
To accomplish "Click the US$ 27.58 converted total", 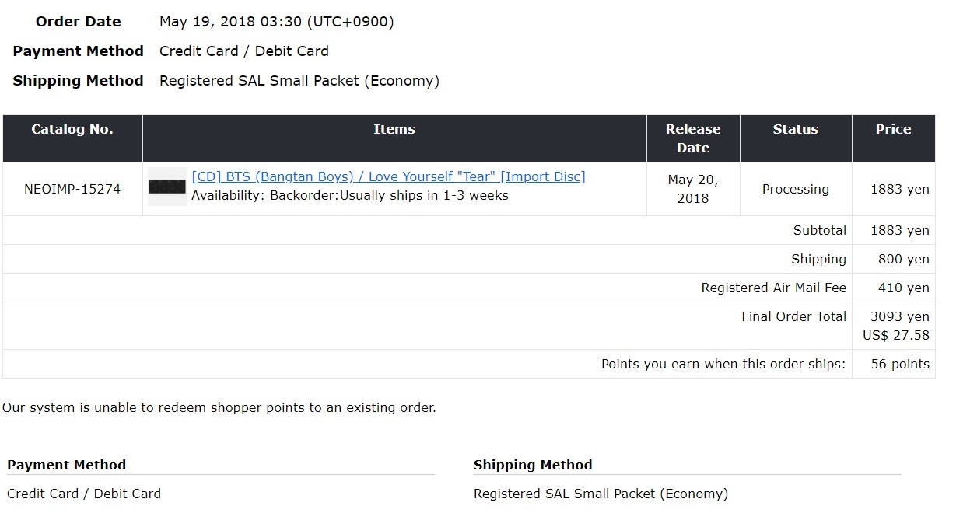I will click(896, 336).
